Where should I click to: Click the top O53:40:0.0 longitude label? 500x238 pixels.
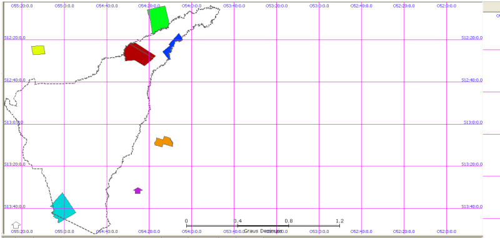pos(234,6)
